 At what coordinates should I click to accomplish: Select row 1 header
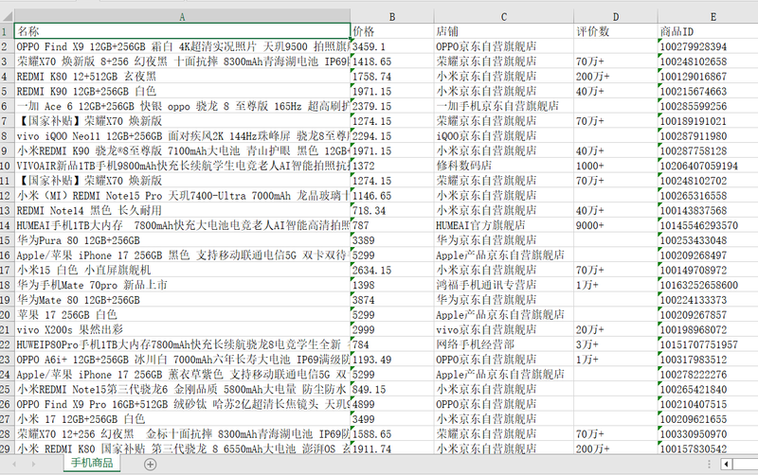pos(7,31)
